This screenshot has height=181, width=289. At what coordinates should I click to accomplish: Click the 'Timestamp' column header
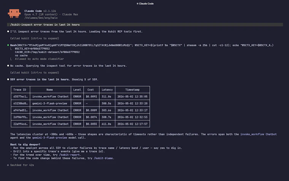132,90
